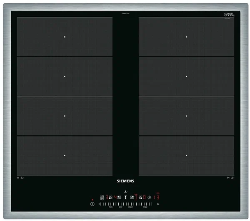Set the power slider to 0
Screen dimensions: 250x221
click(100, 204)
